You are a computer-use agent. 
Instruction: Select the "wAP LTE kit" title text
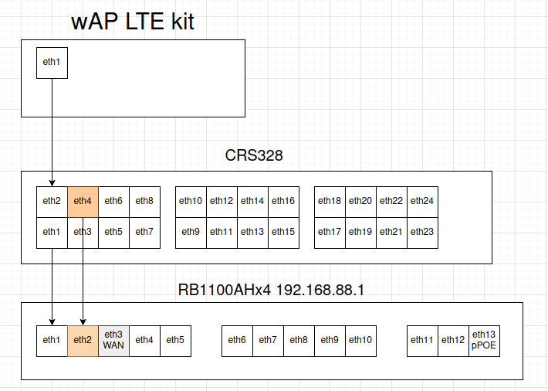point(133,22)
